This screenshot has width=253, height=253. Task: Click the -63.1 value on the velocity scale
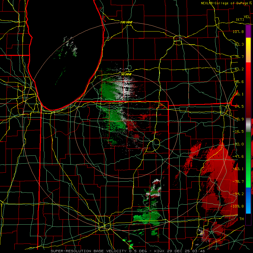[x=238, y=169]
